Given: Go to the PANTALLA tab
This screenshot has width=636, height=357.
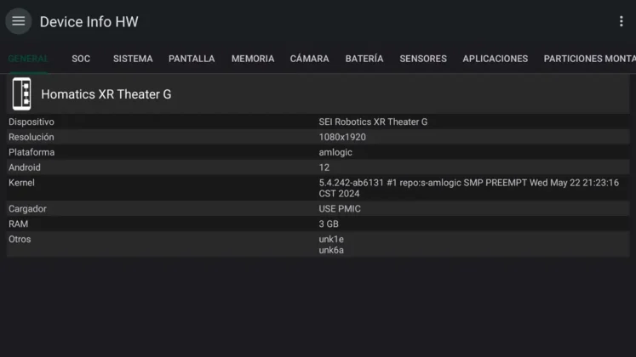Looking at the screenshot, I should pos(192,59).
